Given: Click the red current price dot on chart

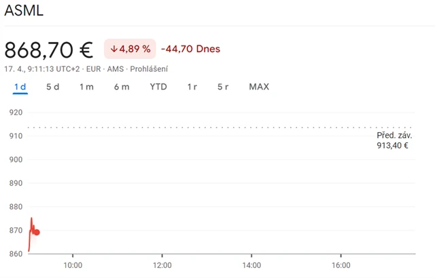Looking at the screenshot, I should coord(37,233).
